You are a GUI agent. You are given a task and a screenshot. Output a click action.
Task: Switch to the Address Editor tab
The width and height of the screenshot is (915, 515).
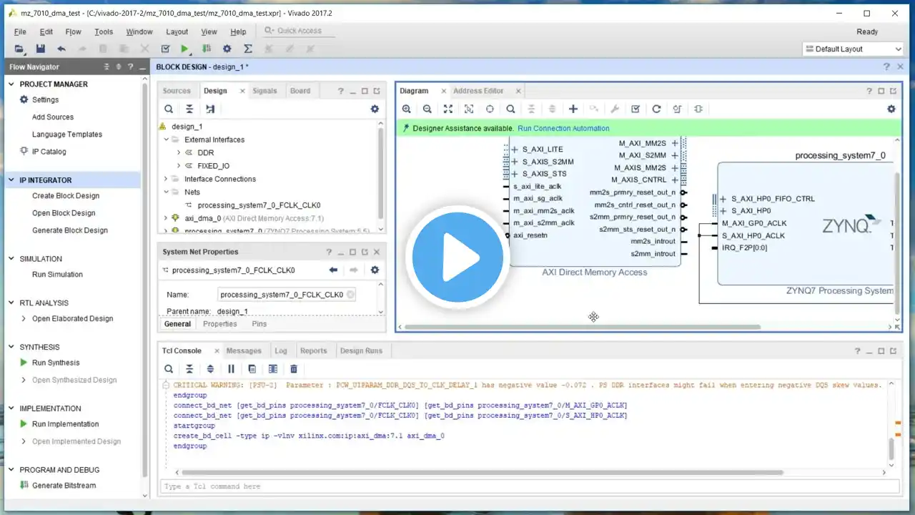click(x=478, y=91)
